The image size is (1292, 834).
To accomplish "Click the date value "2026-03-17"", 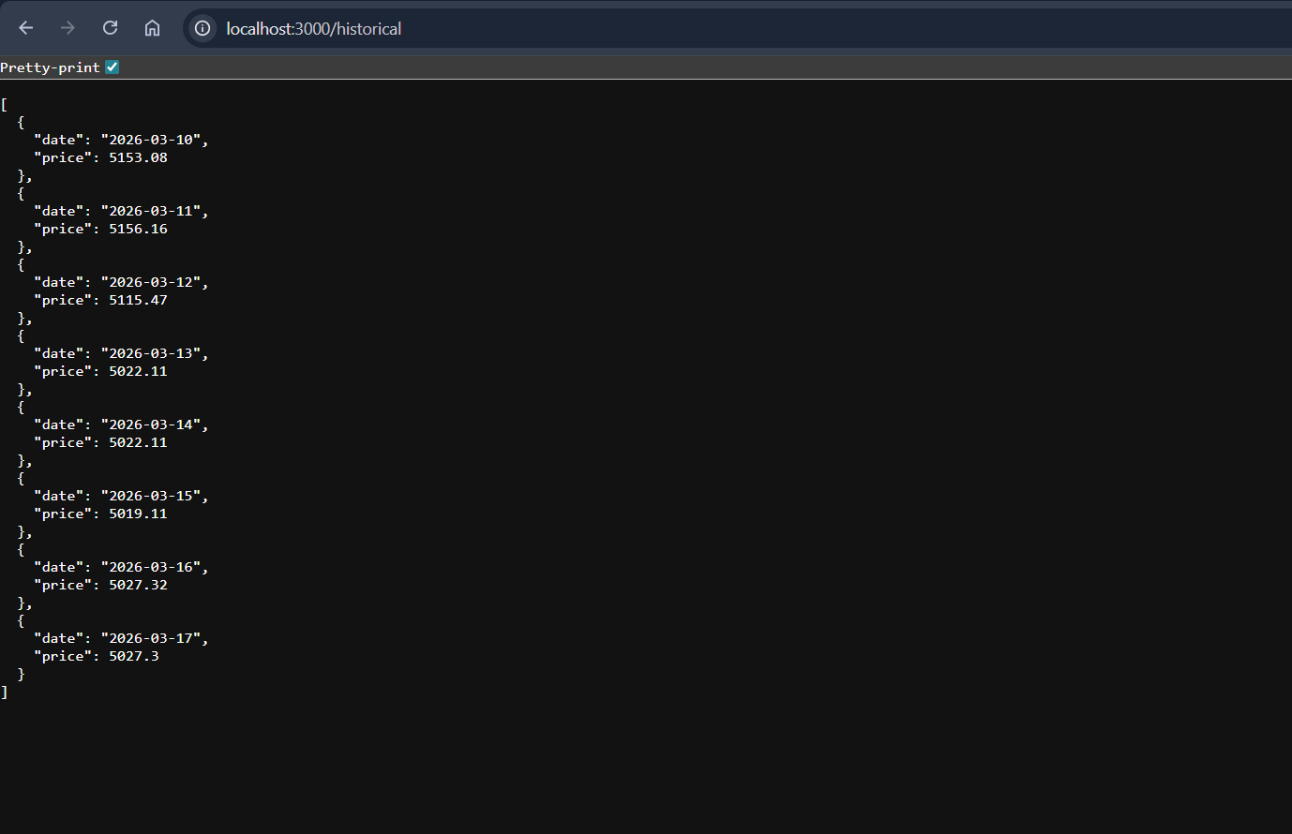I will pyautogui.click(x=151, y=638).
